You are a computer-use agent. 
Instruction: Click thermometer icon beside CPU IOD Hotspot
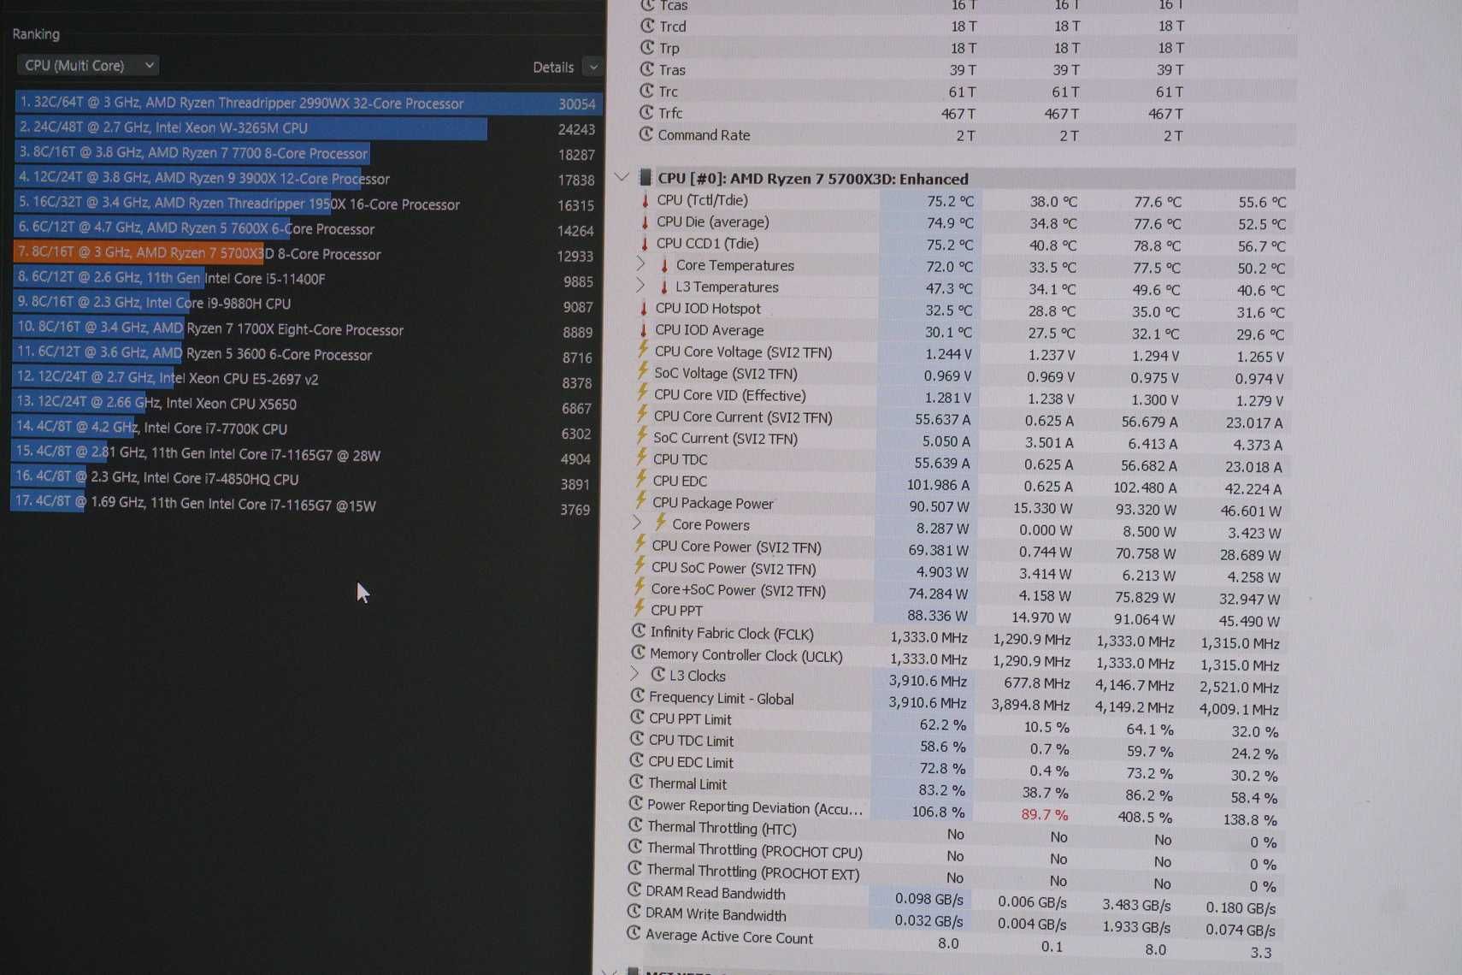644,308
